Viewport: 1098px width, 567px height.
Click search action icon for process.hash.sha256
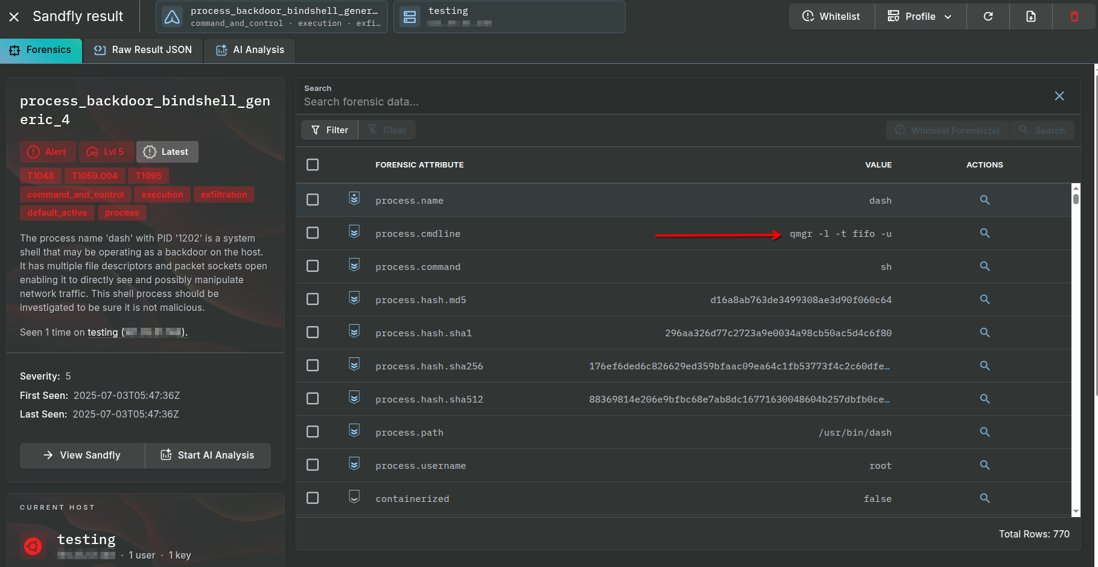(x=985, y=366)
